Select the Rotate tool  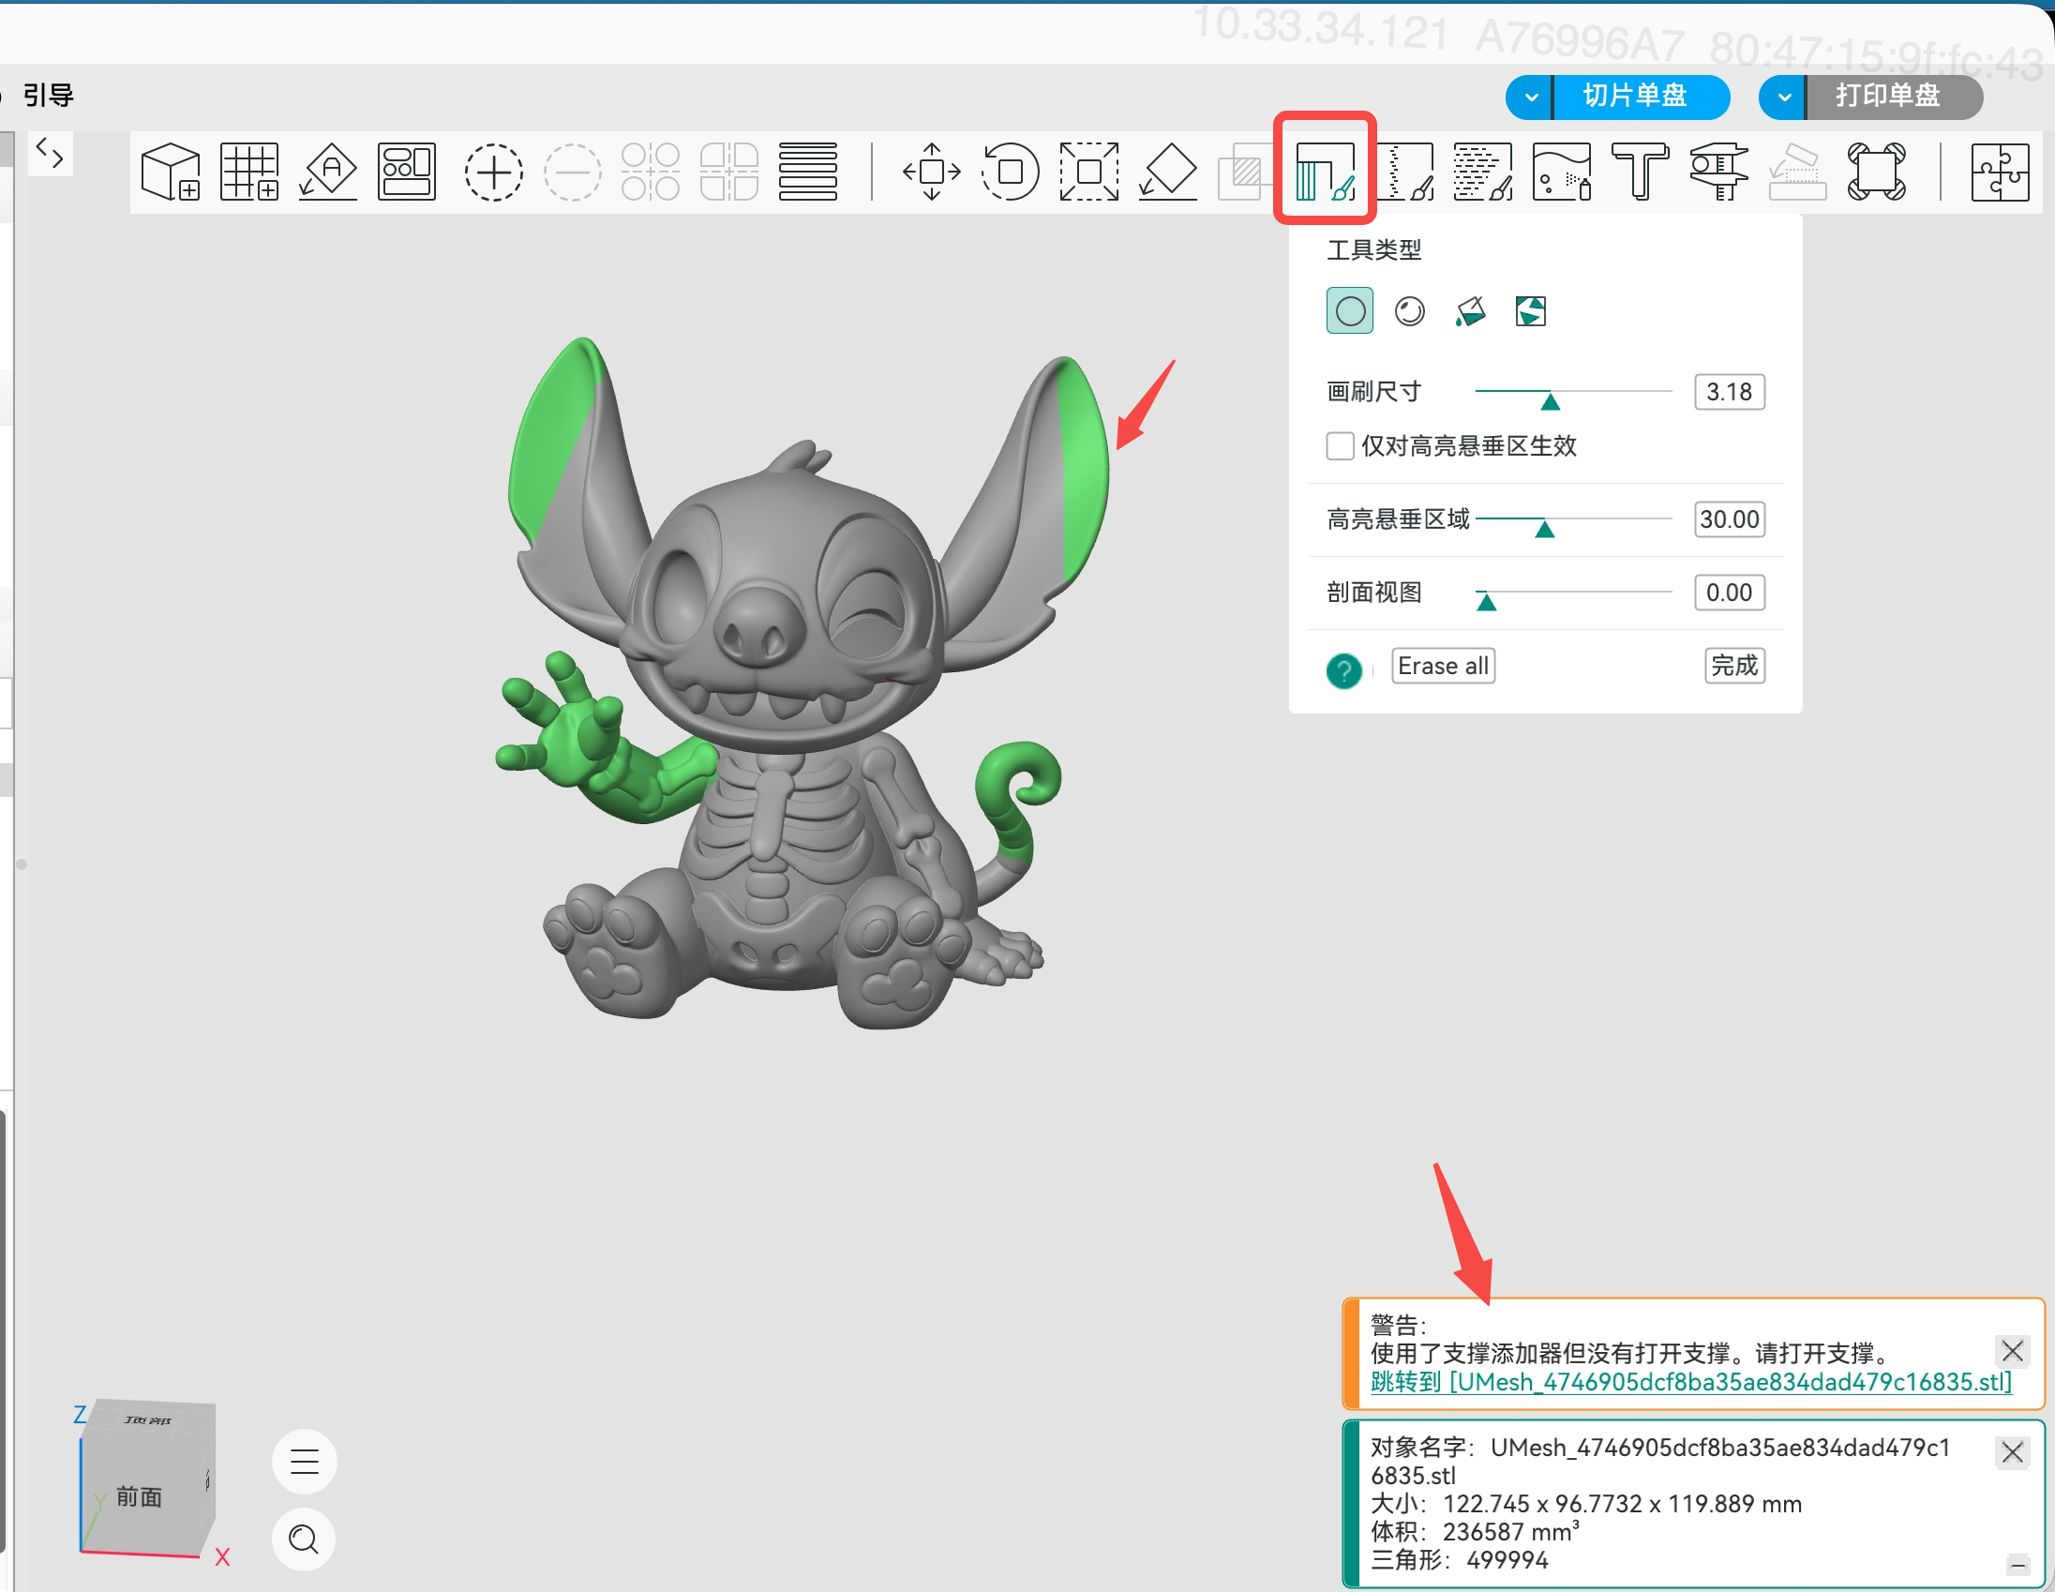1010,172
